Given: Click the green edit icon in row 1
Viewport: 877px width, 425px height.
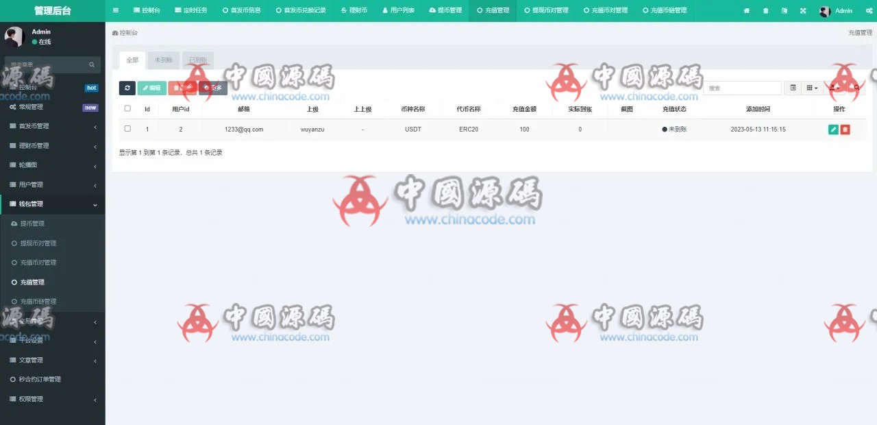Looking at the screenshot, I should (x=833, y=130).
